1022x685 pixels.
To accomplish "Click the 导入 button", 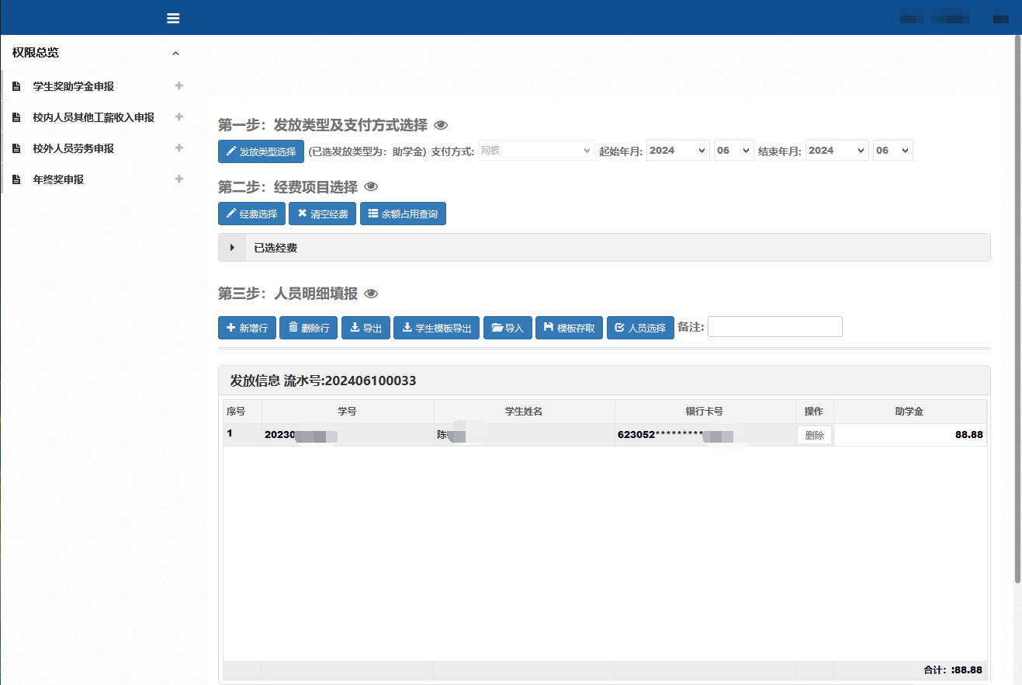I will coord(508,328).
